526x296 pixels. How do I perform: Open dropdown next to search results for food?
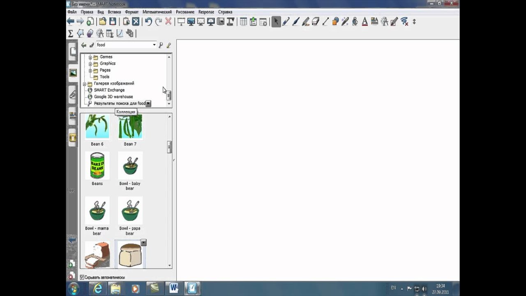point(148,104)
